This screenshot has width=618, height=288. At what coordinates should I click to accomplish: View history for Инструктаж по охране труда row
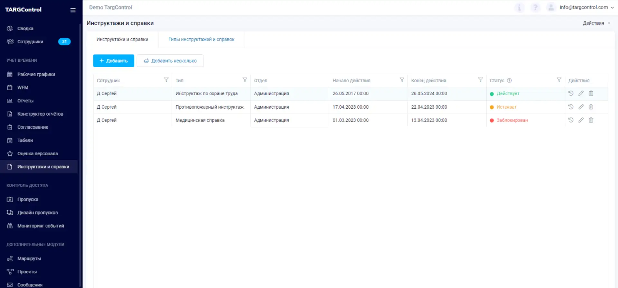coord(571,93)
